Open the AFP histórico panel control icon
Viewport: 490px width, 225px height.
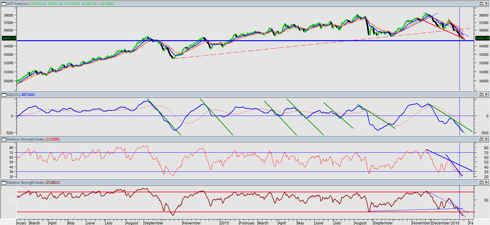coord(4,4)
